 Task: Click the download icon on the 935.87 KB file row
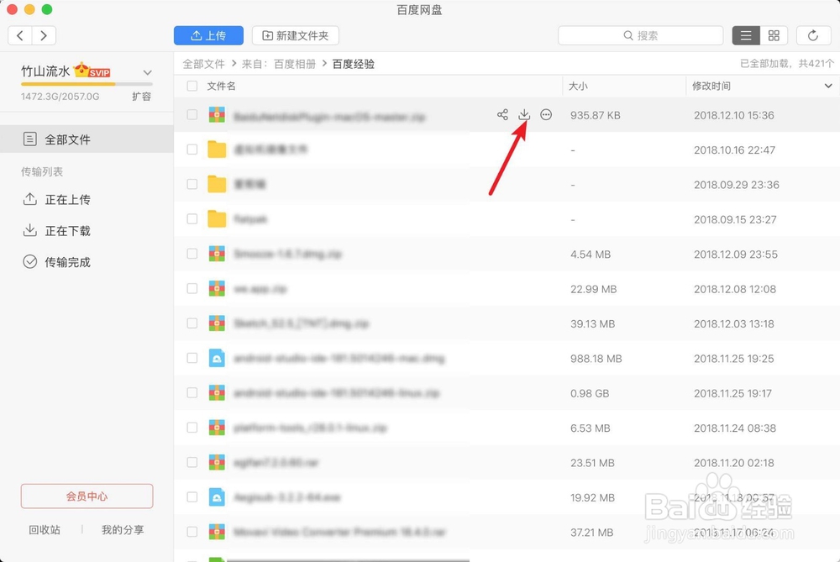(524, 114)
